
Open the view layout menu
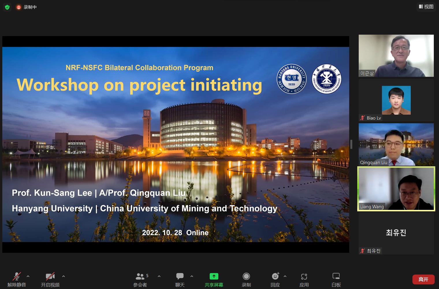(426, 7)
